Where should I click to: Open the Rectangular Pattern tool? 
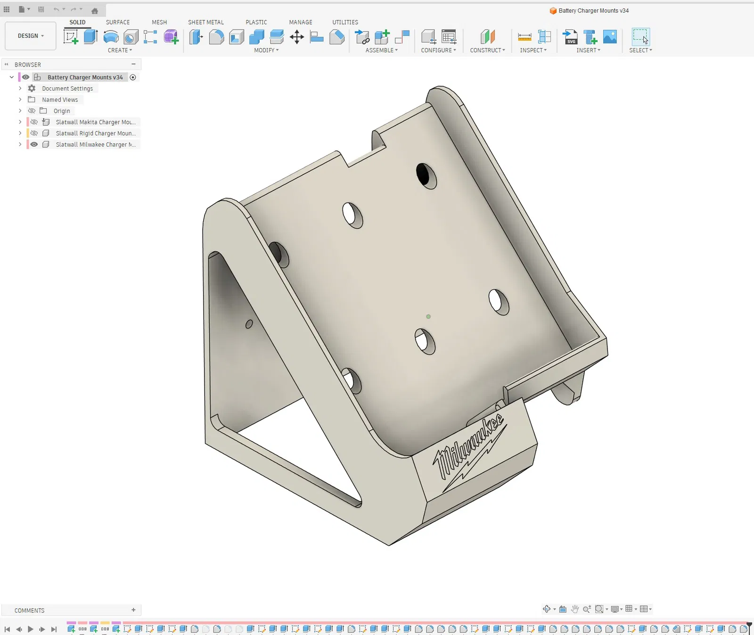tap(150, 37)
